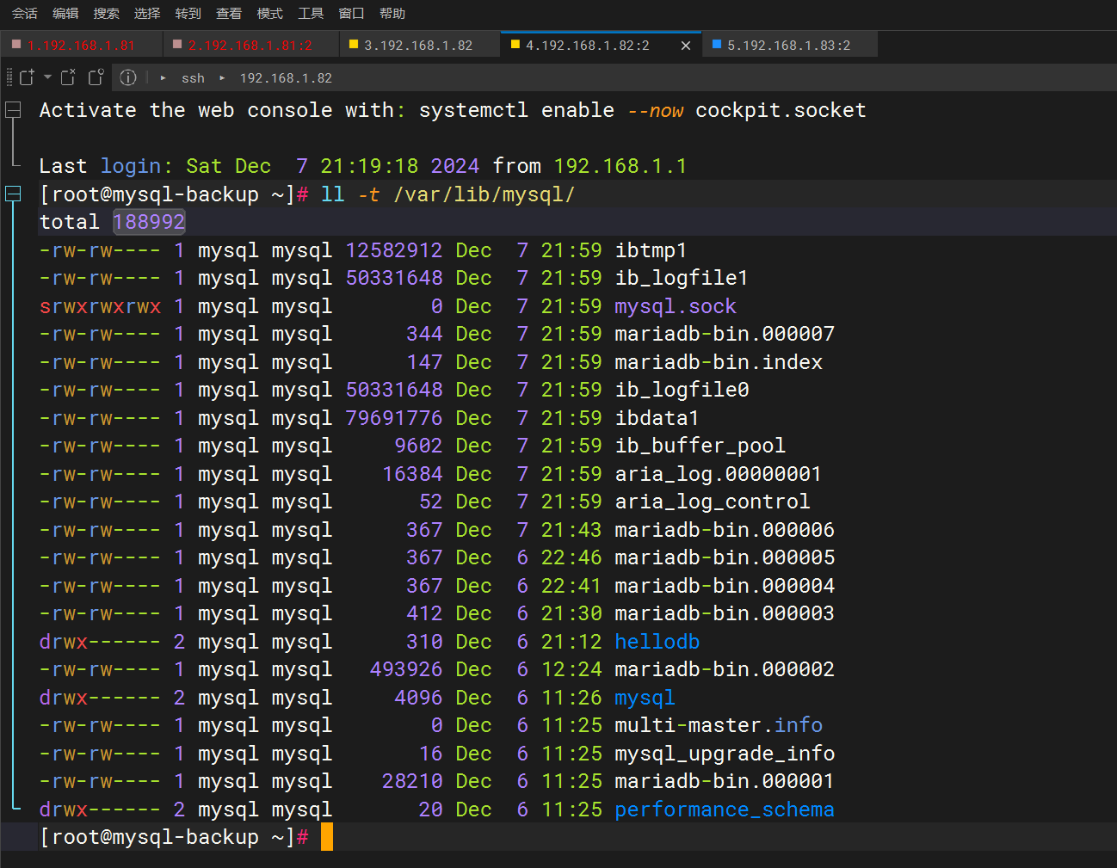Click the highlighted total 188992 value
This screenshot has height=868, width=1117.
pos(149,222)
